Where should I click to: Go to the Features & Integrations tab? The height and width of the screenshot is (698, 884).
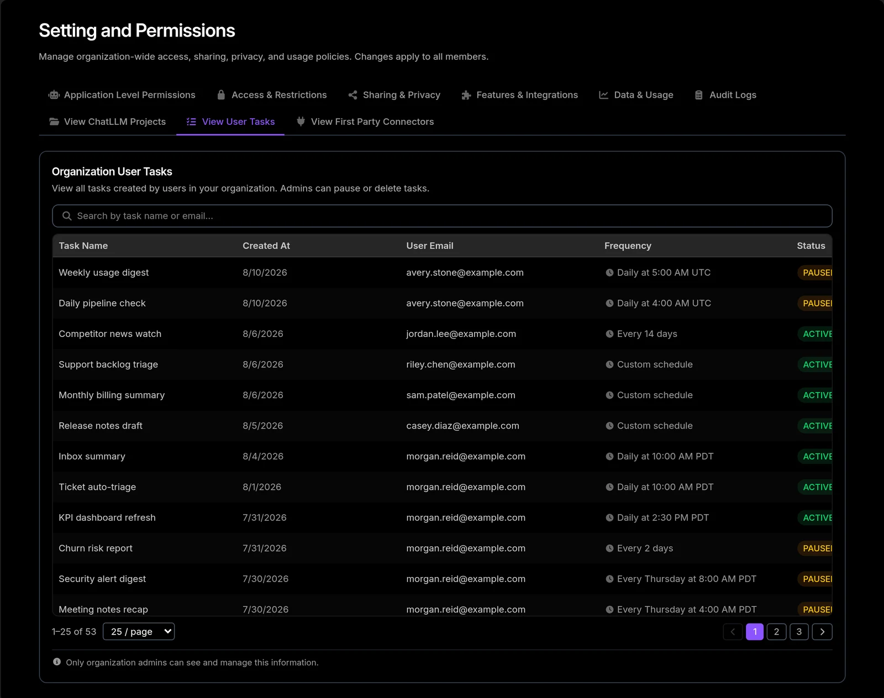point(520,95)
